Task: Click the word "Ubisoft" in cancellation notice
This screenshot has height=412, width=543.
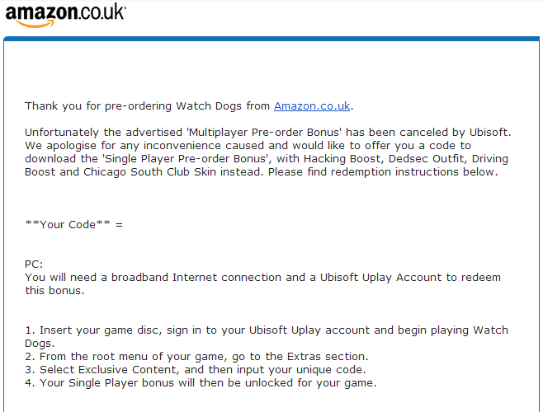Action: pos(489,133)
